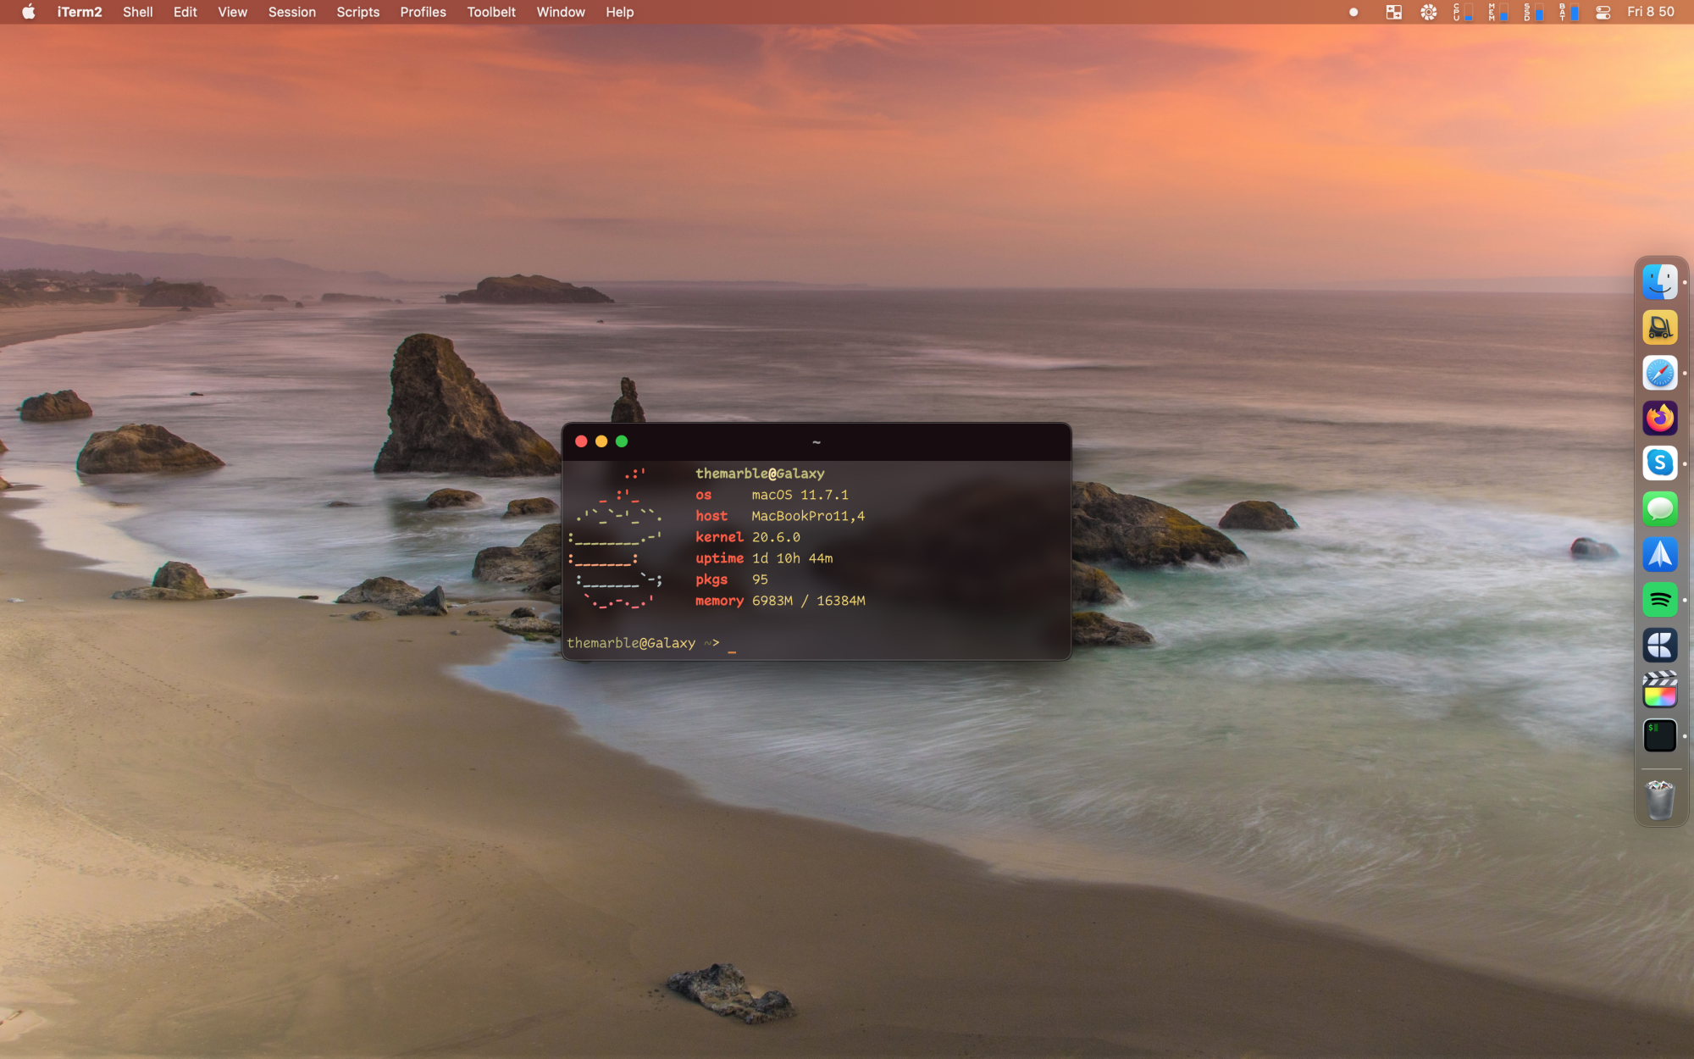Click the clock showing Fri 8 50
1694x1059 pixels.
1650,12
